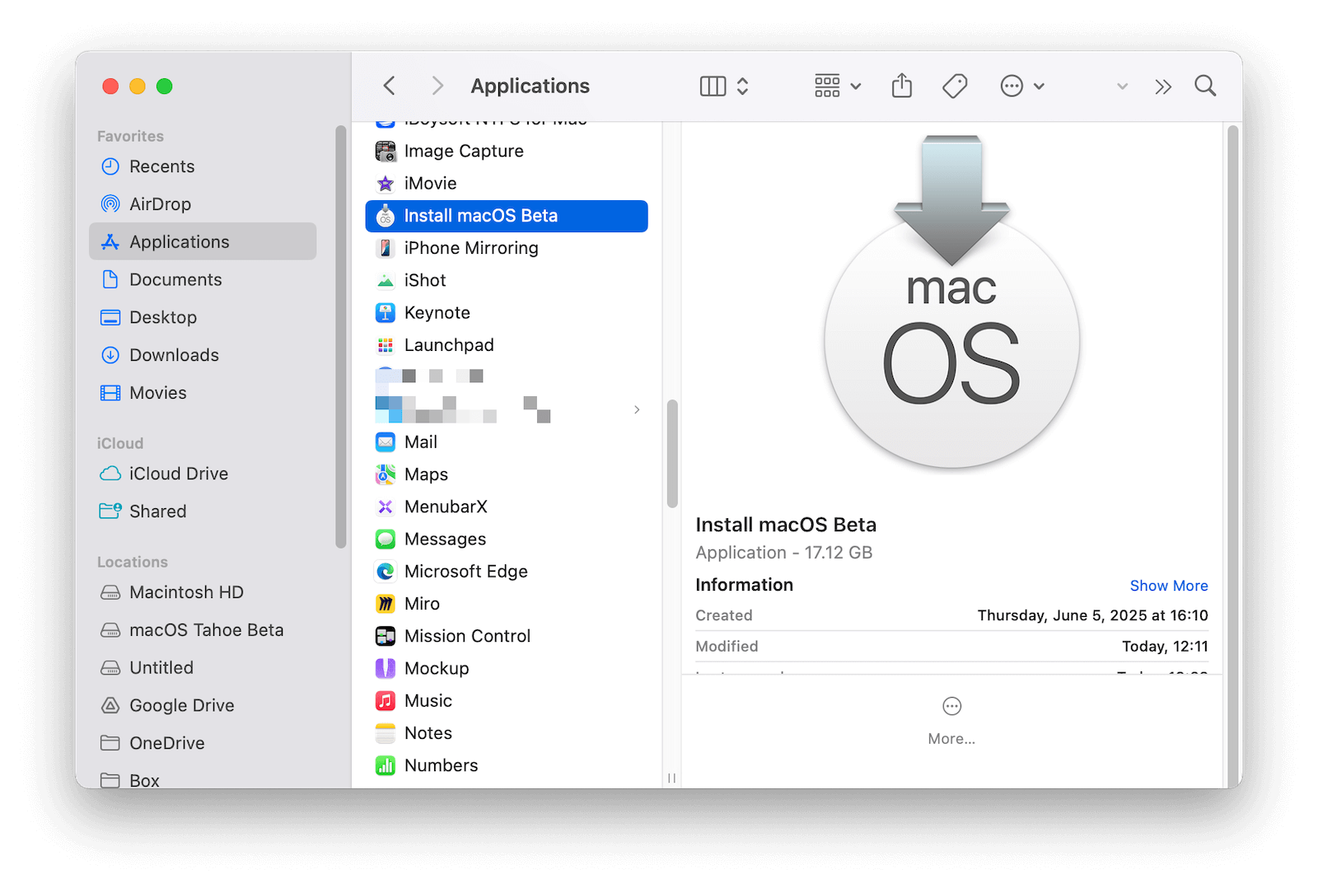Screen dimensions: 1318x888
Task: Open Shared in the sidebar
Action: coord(203,512)
